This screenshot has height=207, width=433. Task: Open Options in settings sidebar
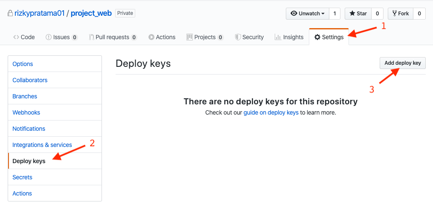pyautogui.click(x=55, y=64)
